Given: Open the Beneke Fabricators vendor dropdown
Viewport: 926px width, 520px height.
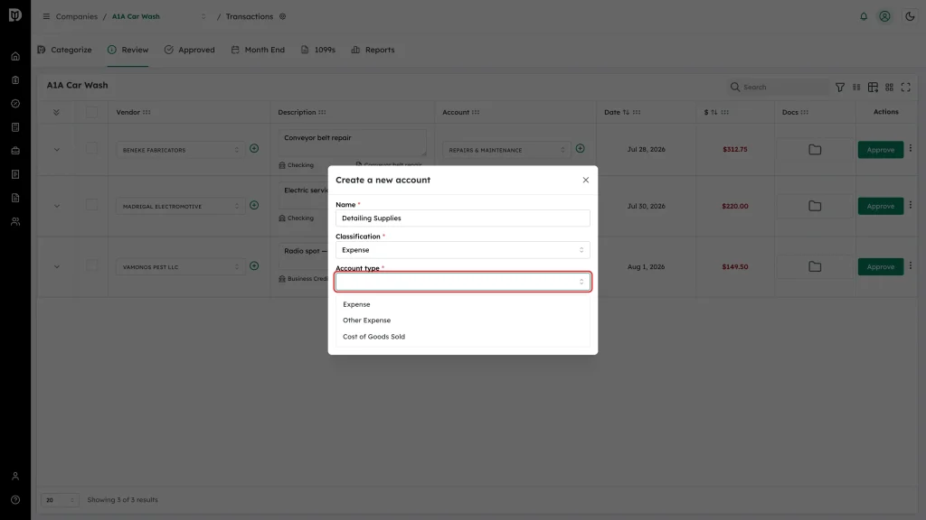Looking at the screenshot, I should 180,150.
